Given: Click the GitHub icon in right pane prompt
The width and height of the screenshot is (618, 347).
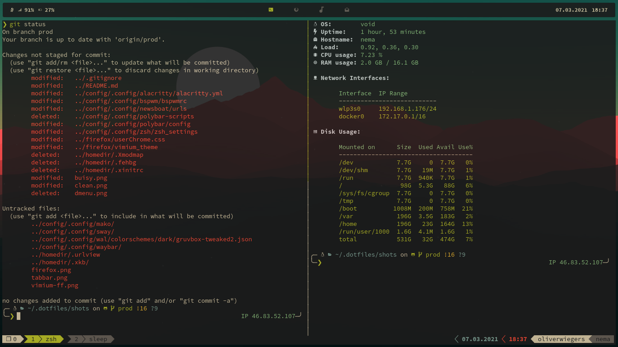Looking at the screenshot, I should point(413,255).
